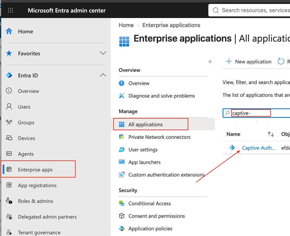Open Home in left navigation

[x=26, y=31]
